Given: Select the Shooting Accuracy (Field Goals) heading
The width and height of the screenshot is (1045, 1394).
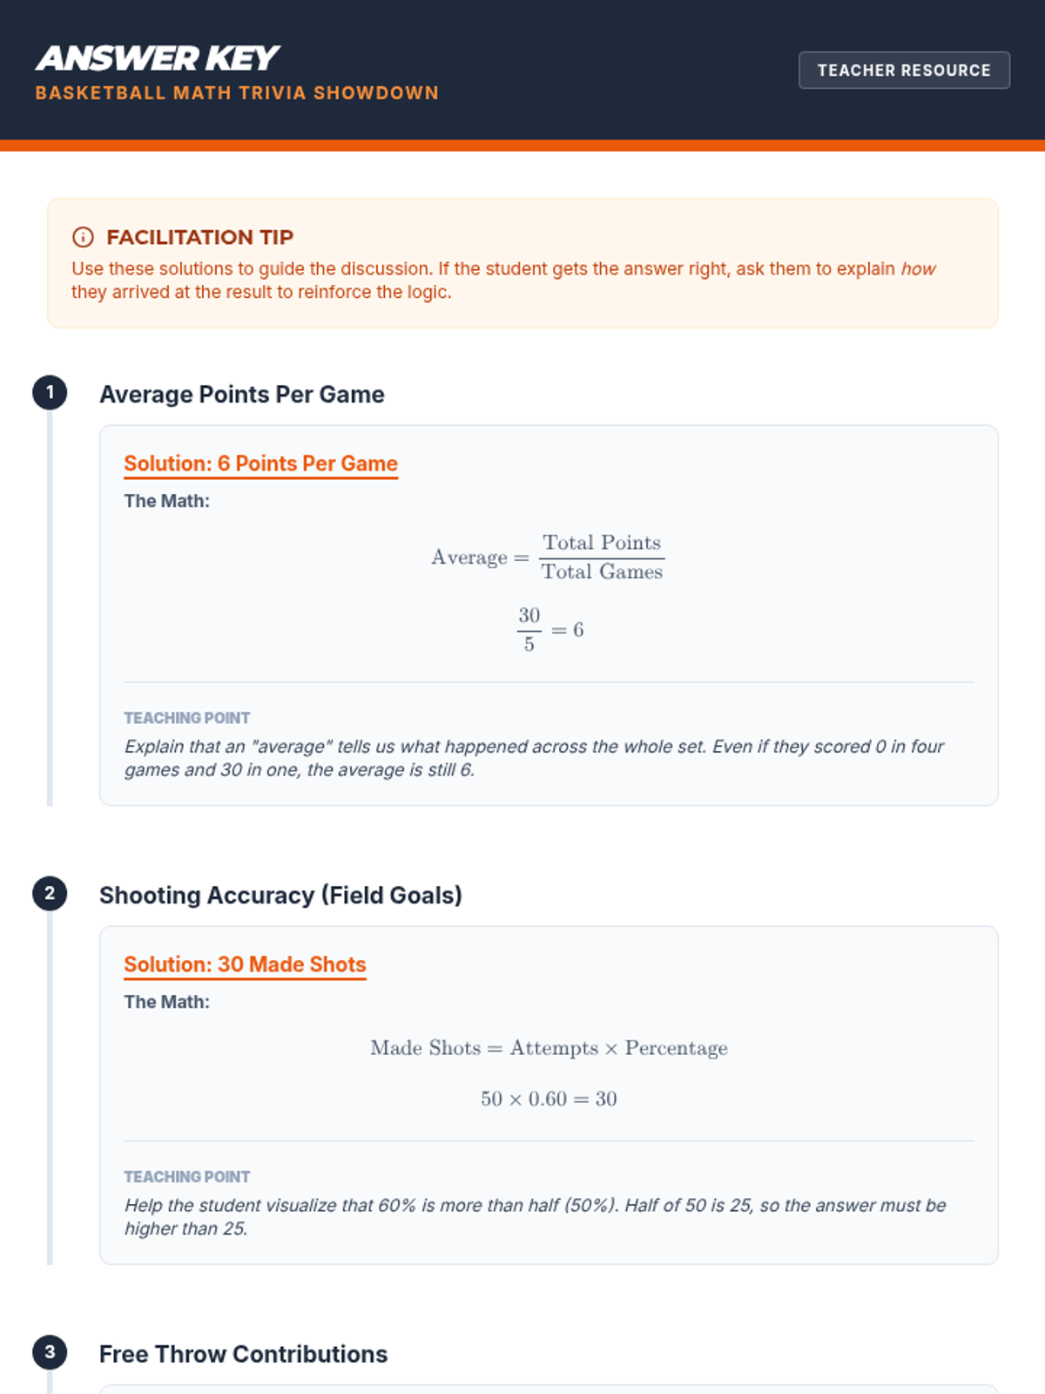Looking at the screenshot, I should click(x=280, y=896).
